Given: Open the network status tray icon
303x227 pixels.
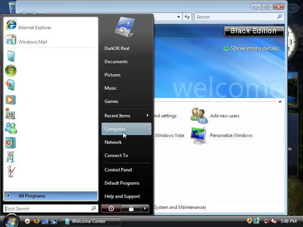Looking at the screenshot, I should pyautogui.click(x=267, y=221).
